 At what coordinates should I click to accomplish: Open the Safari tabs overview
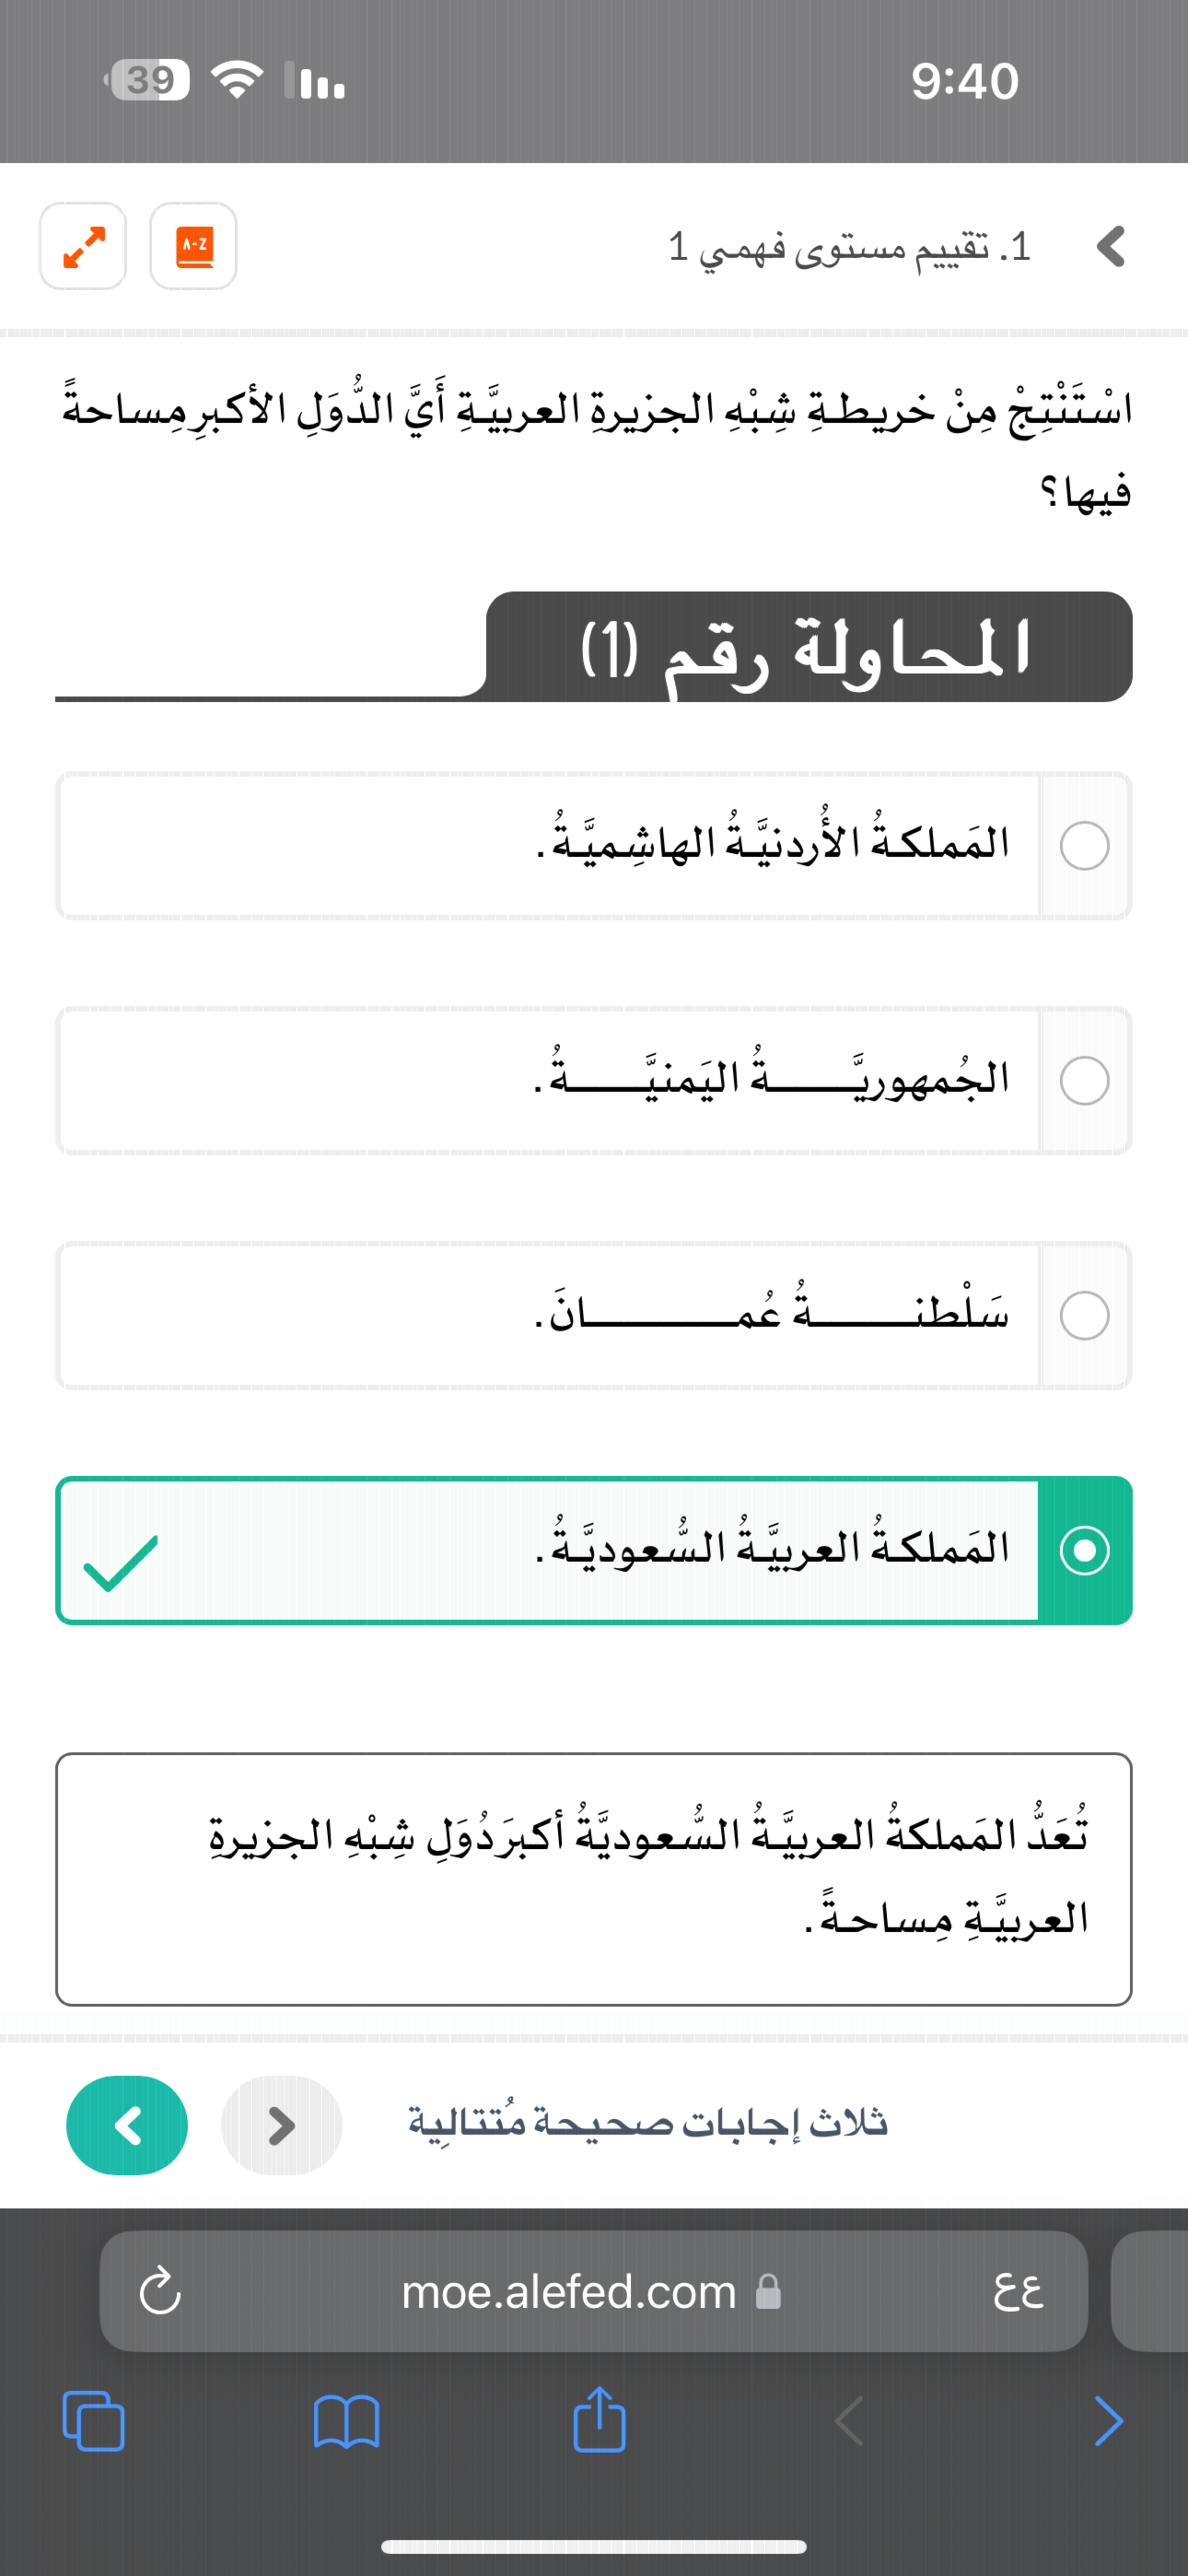click(94, 2421)
